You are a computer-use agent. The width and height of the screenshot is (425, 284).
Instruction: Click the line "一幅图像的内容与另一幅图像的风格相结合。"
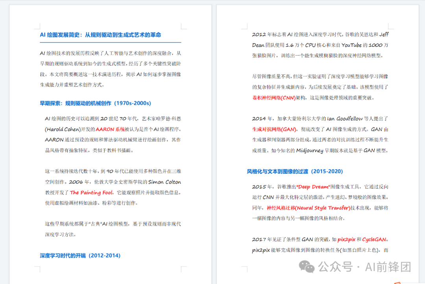299,218
